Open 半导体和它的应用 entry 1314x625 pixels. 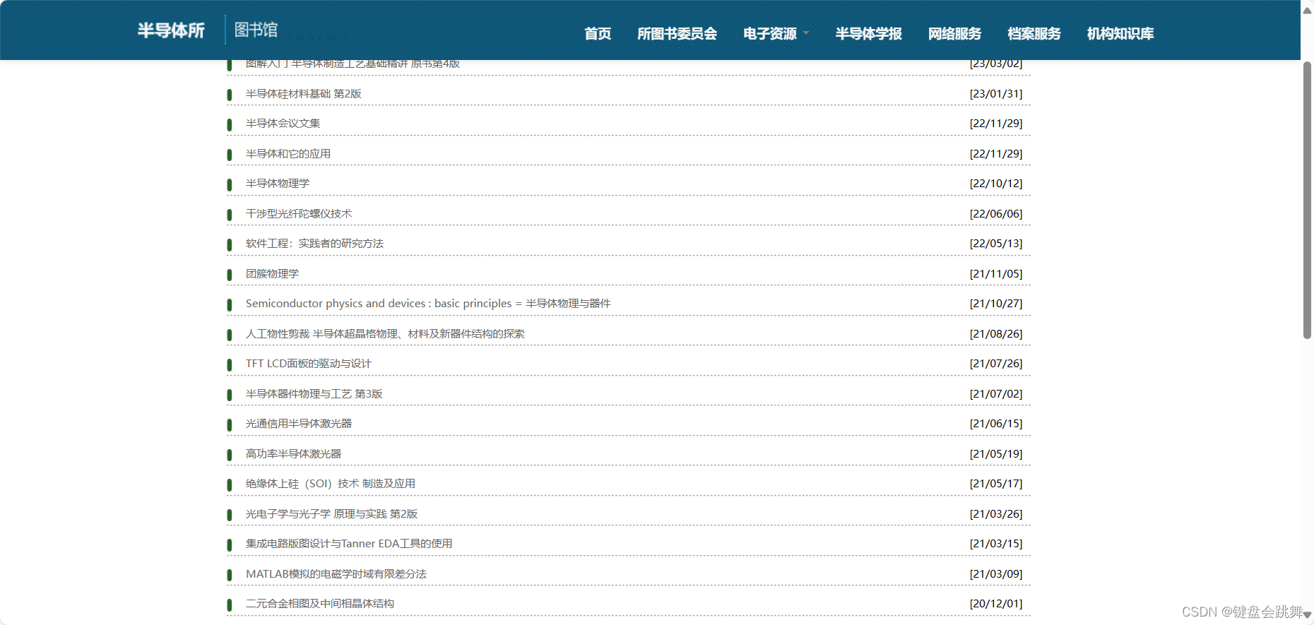(x=288, y=153)
